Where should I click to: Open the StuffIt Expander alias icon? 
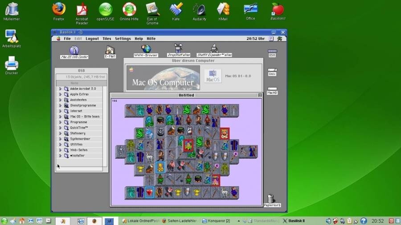pos(214,48)
